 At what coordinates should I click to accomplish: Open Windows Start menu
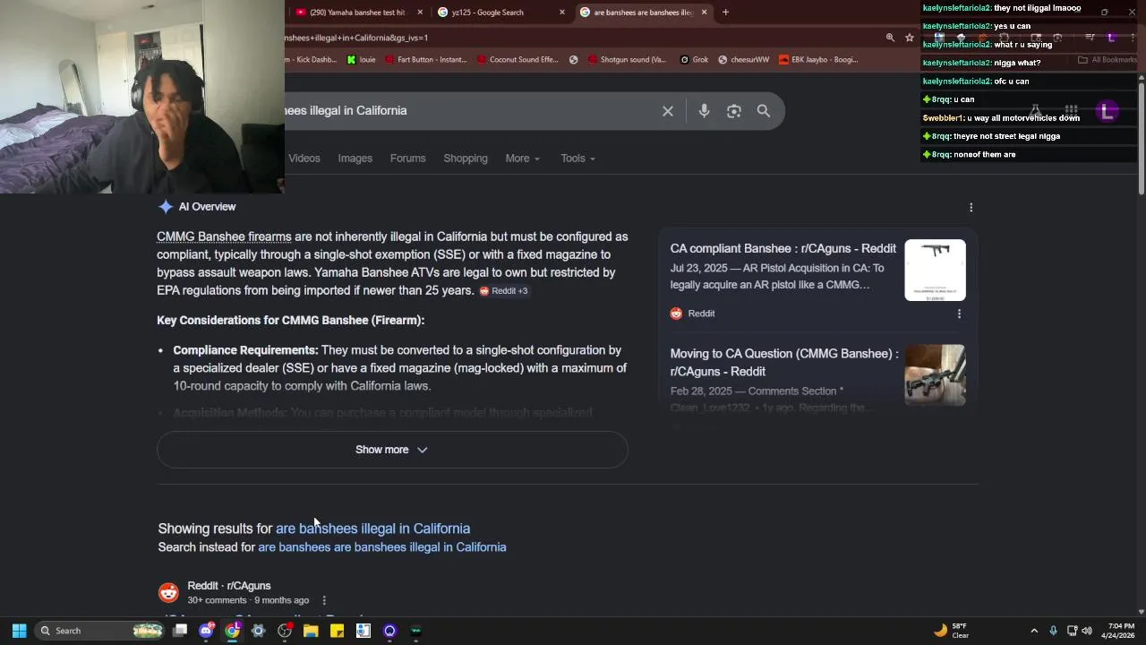click(19, 631)
